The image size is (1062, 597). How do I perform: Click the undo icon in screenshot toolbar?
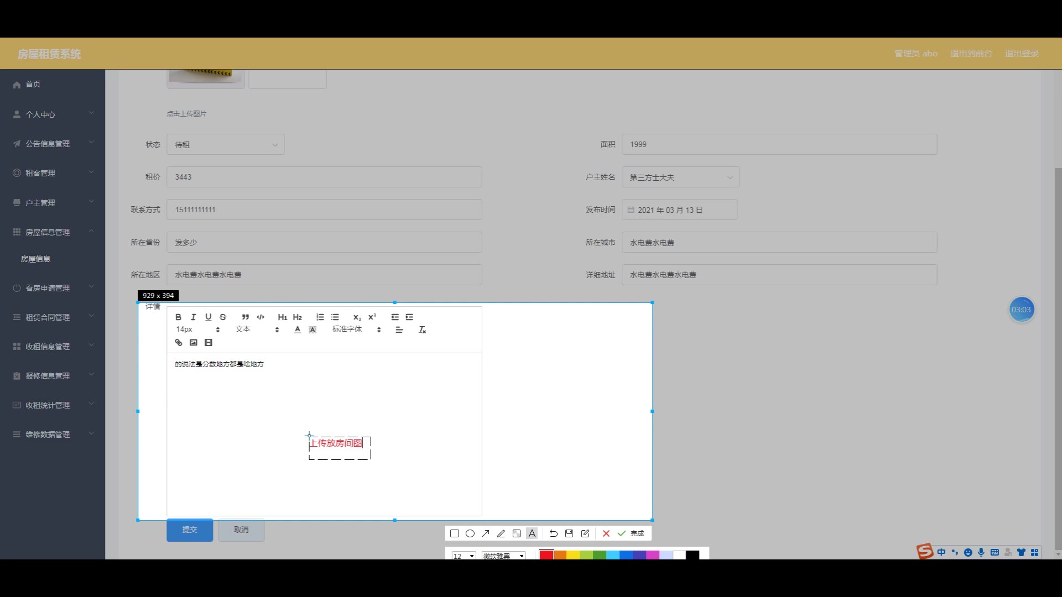(x=553, y=533)
